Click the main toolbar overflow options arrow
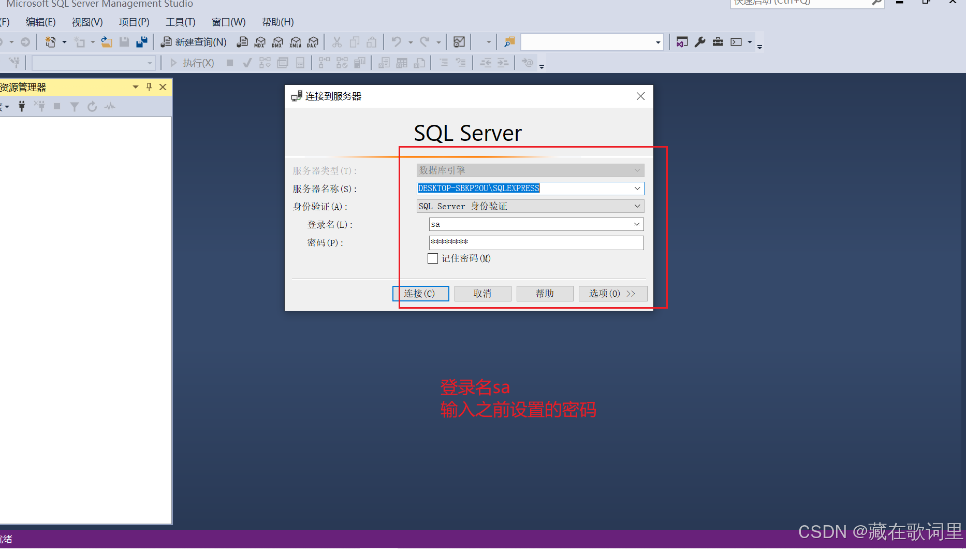Screen dimensions: 966x549 click(x=759, y=47)
